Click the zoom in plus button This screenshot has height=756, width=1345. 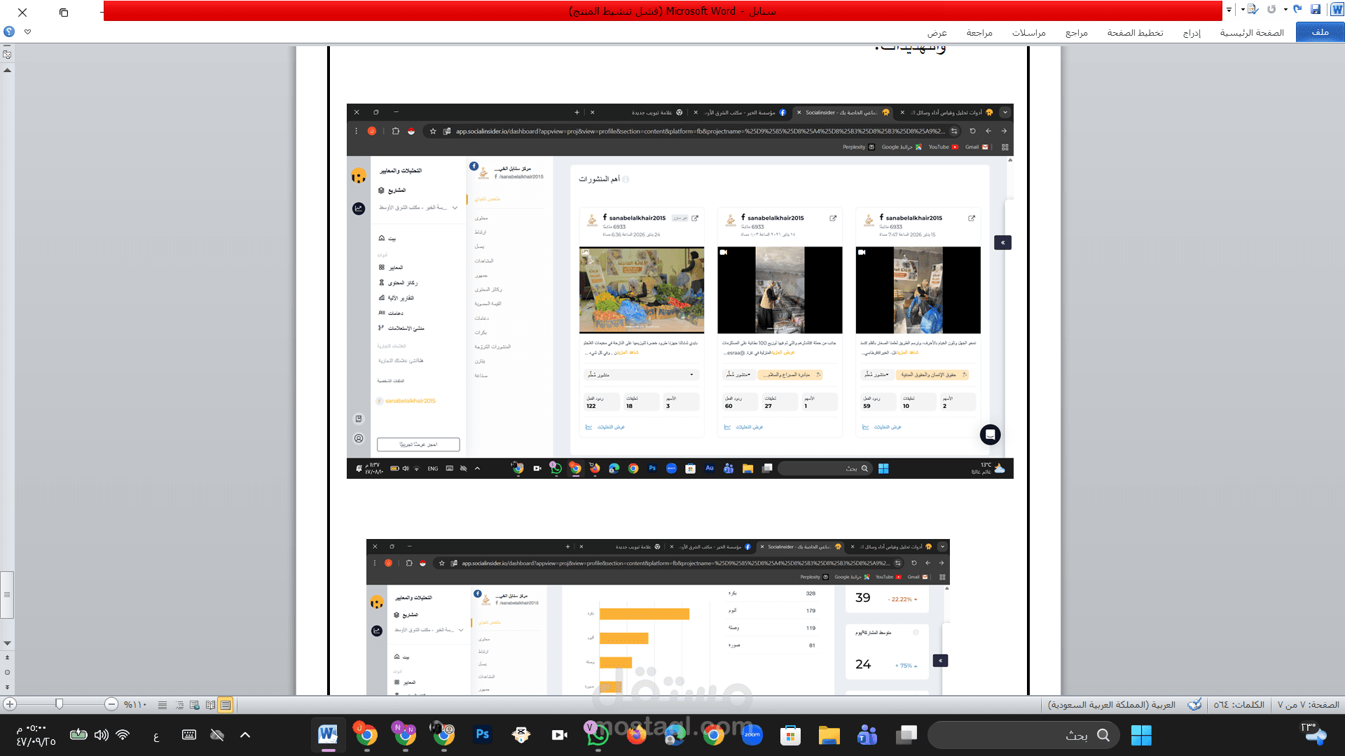coord(10,704)
